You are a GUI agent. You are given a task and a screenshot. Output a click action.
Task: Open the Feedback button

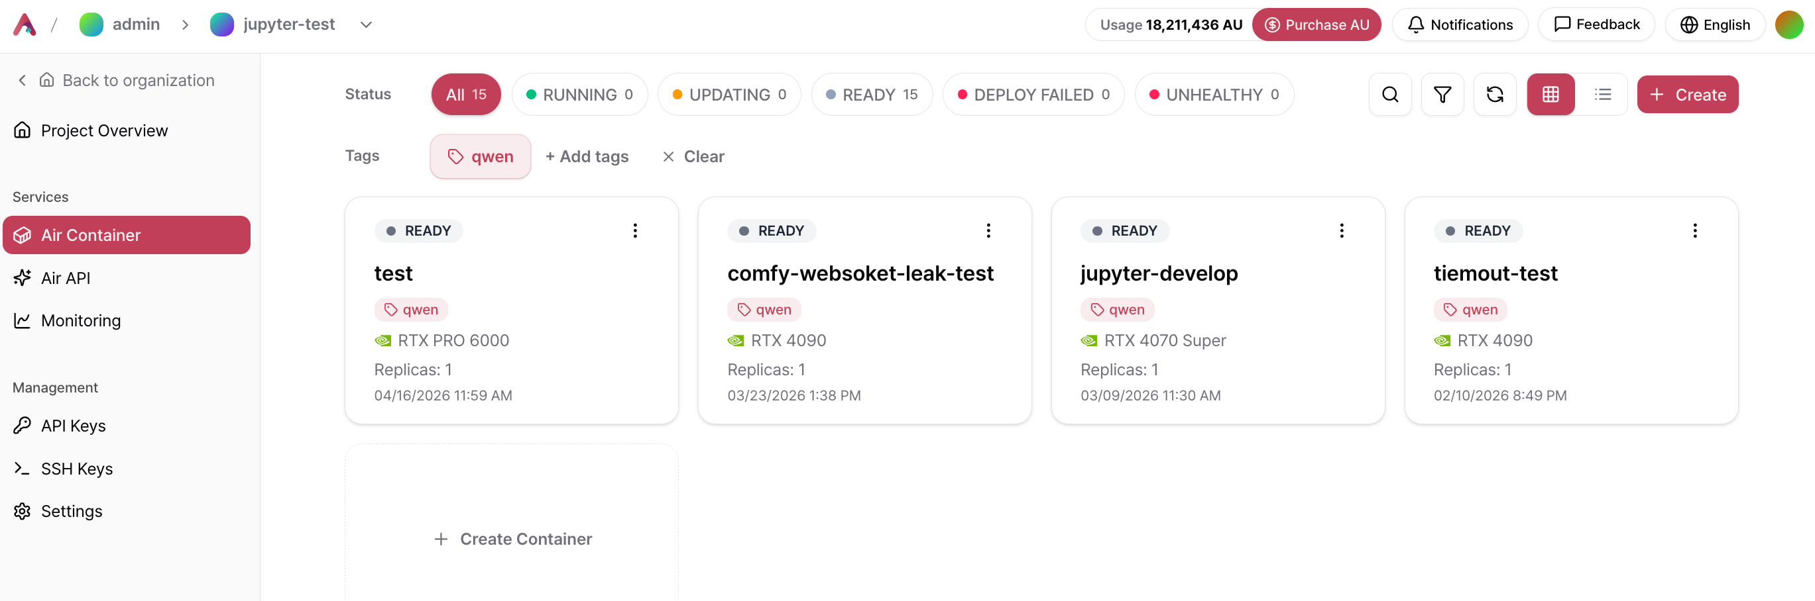[x=1596, y=24]
